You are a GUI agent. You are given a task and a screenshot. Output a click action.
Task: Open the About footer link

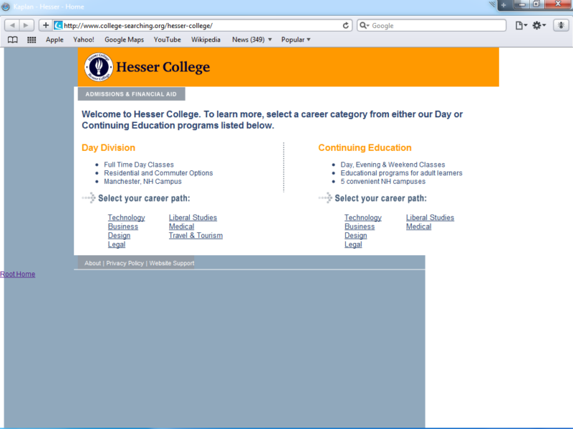92,263
